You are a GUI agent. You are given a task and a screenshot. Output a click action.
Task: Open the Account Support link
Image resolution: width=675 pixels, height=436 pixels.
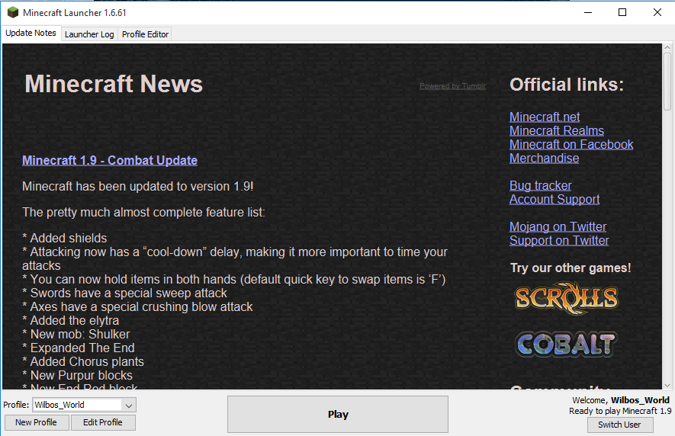click(x=554, y=199)
